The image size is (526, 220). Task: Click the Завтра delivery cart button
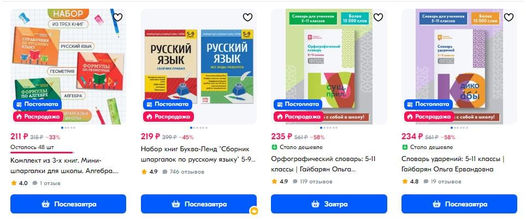[x=329, y=204]
